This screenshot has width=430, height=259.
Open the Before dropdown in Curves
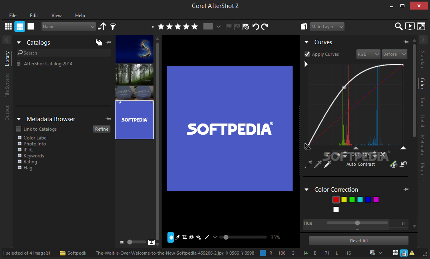394,54
